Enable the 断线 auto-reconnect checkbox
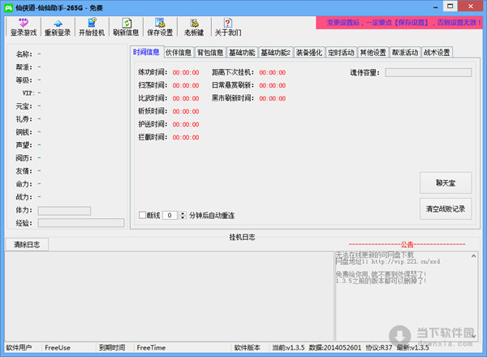 (142, 215)
